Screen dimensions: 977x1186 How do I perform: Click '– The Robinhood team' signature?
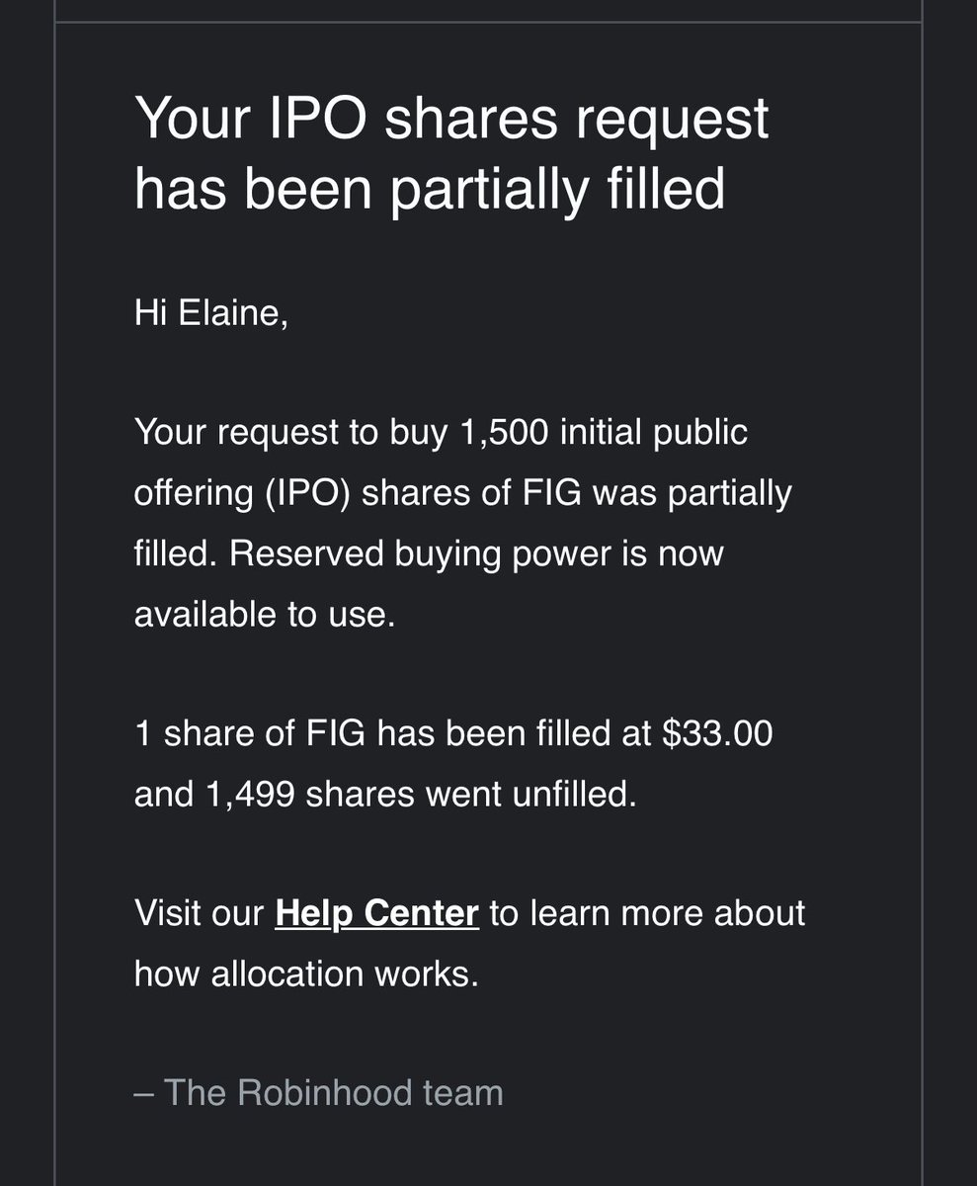click(x=318, y=1092)
